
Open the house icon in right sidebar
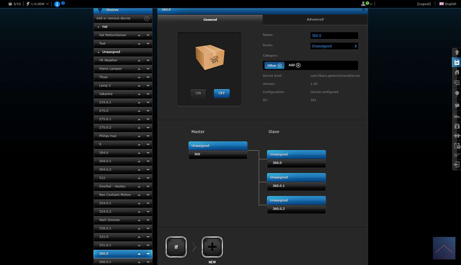click(457, 72)
